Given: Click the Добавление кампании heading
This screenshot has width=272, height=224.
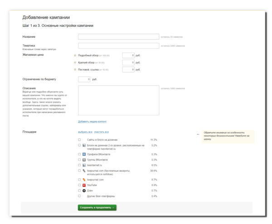Looking at the screenshot, I should click(46, 17).
